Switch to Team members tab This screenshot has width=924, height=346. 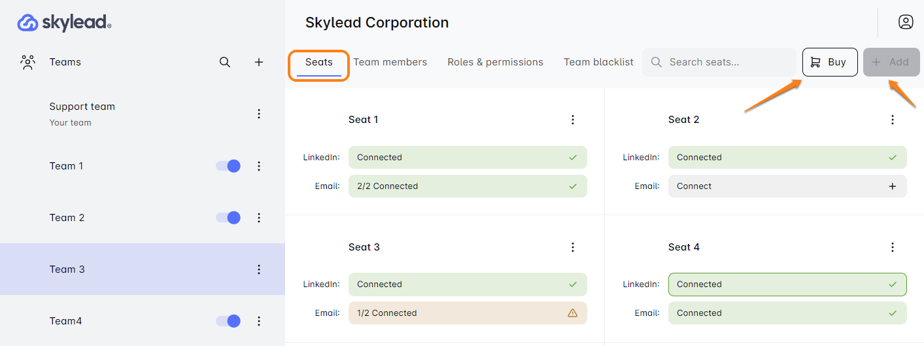[x=390, y=62]
